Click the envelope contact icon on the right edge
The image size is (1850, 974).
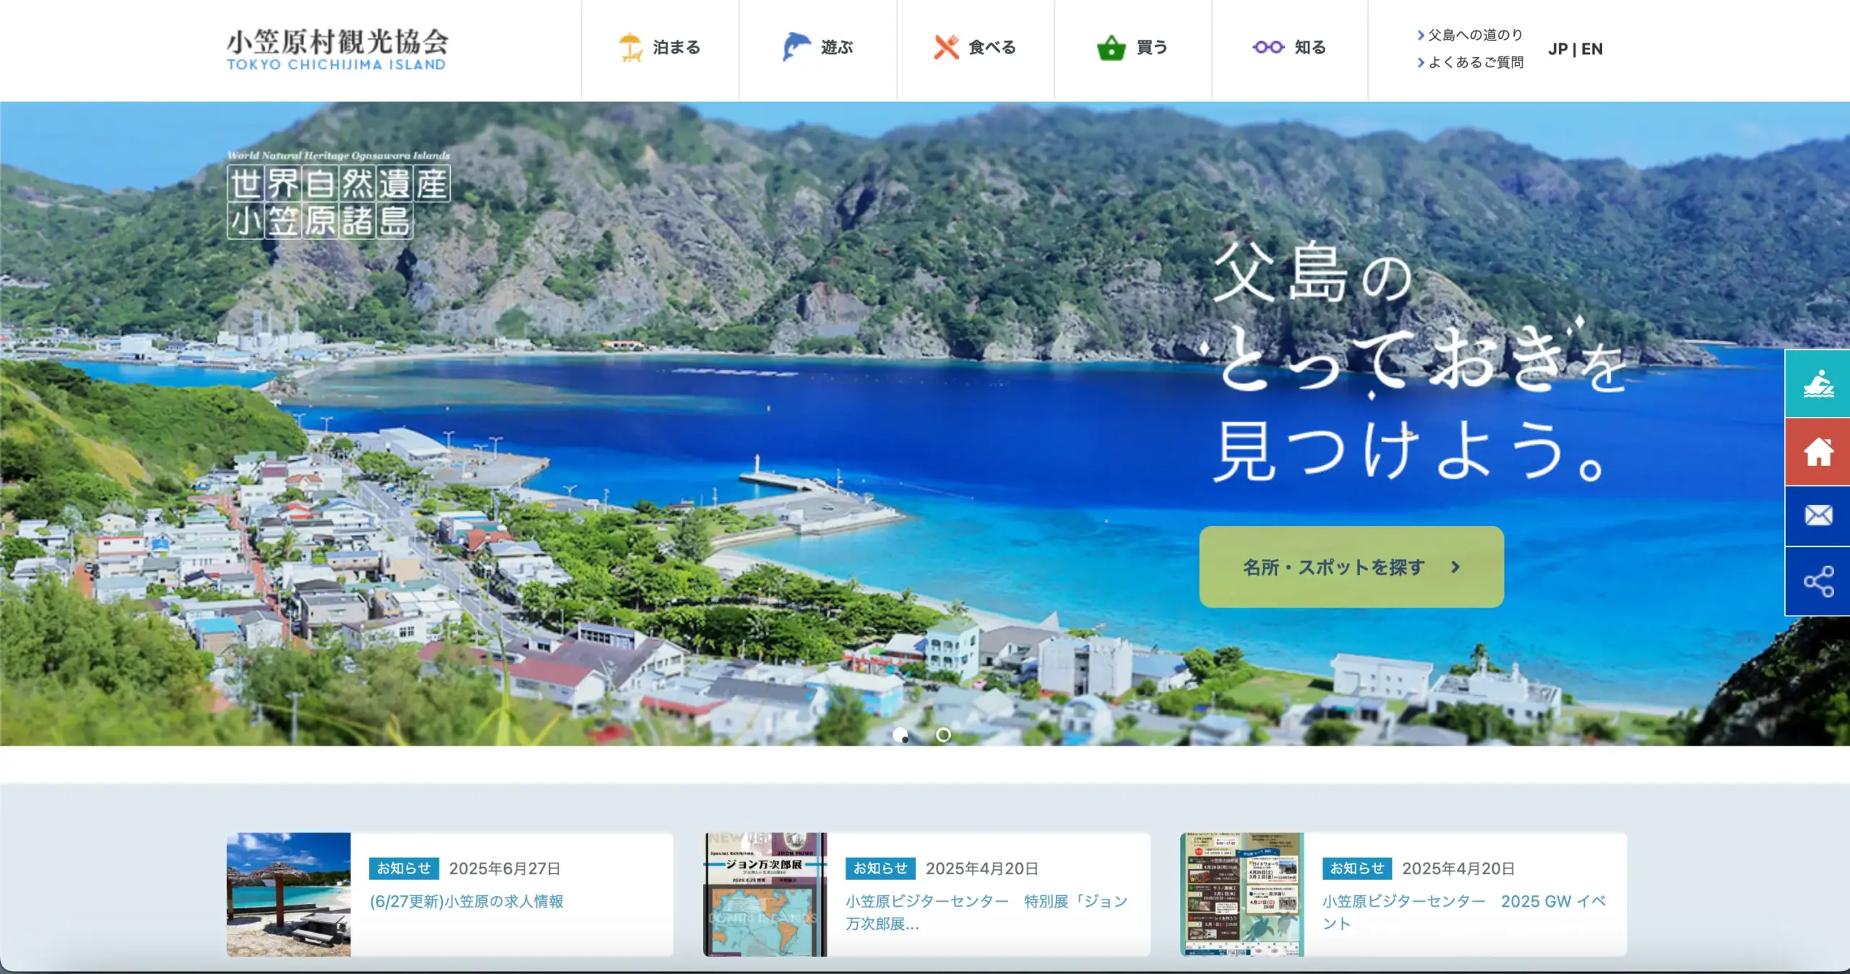(1820, 516)
